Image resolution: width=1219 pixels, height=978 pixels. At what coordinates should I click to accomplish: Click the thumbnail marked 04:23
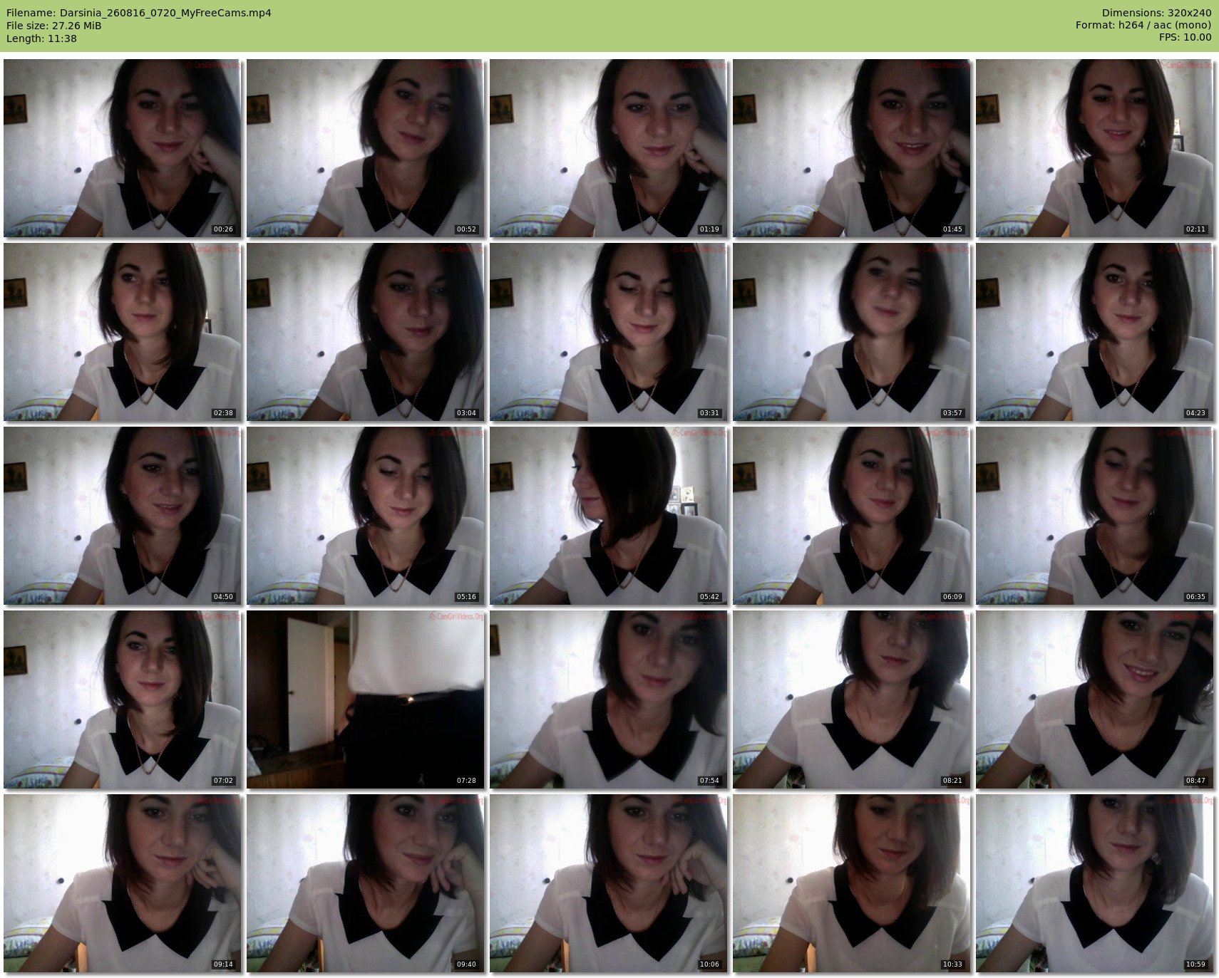point(1094,332)
